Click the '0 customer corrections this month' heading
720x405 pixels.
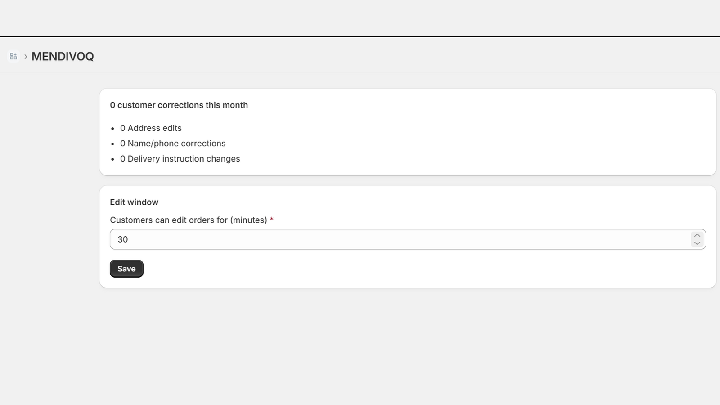(x=179, y=105)
